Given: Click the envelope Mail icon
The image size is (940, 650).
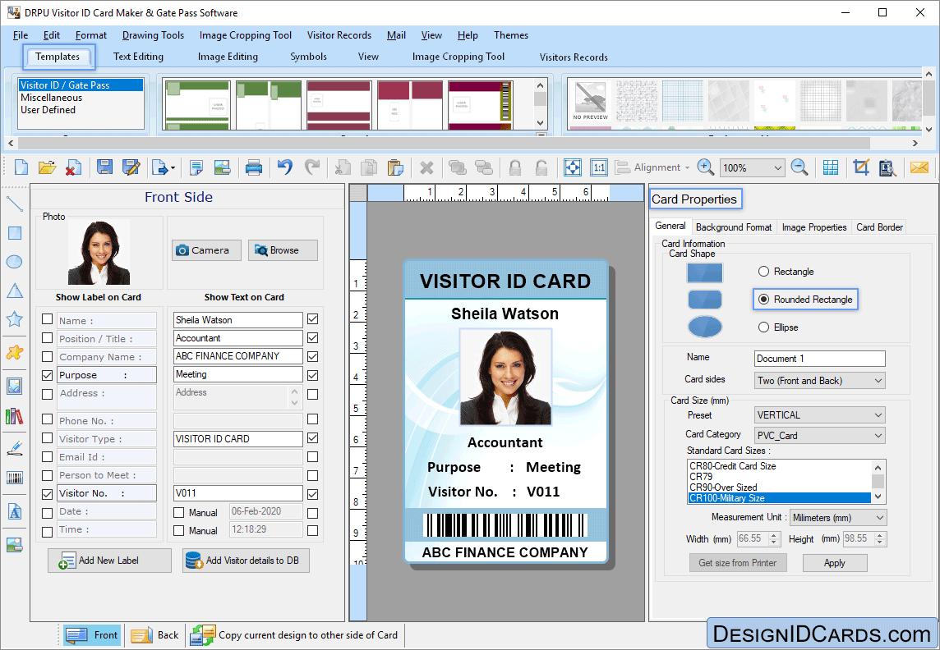Looking at the screenshot, I should pyautogui.click(x=919, y=167).
